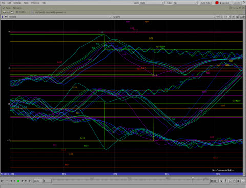Click the red record indicator button
246x188 pixels.
coord(217,3)
